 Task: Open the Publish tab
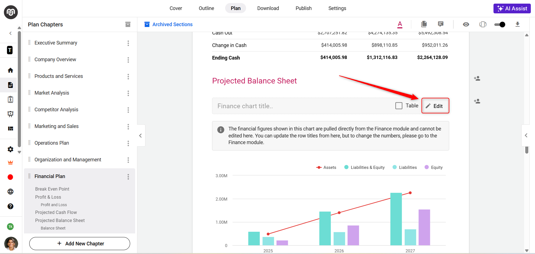(304, 8)
